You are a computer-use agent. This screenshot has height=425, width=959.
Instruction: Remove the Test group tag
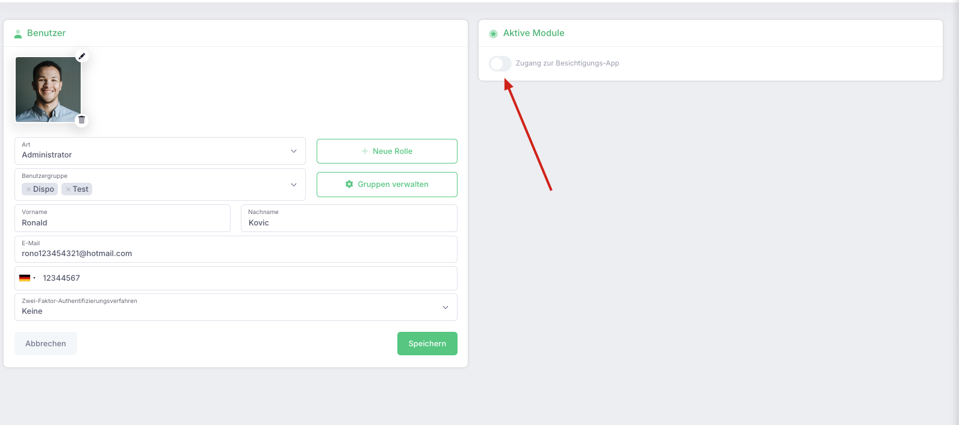pos(68,189)
